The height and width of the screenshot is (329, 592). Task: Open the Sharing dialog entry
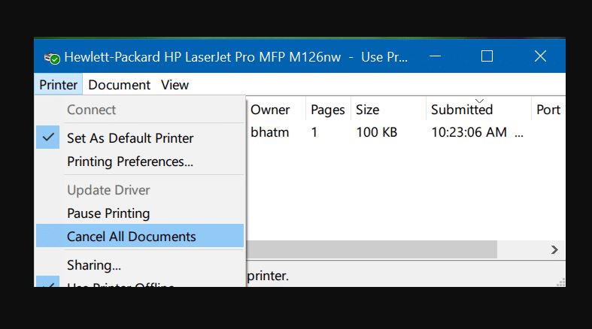click(140, 265)
